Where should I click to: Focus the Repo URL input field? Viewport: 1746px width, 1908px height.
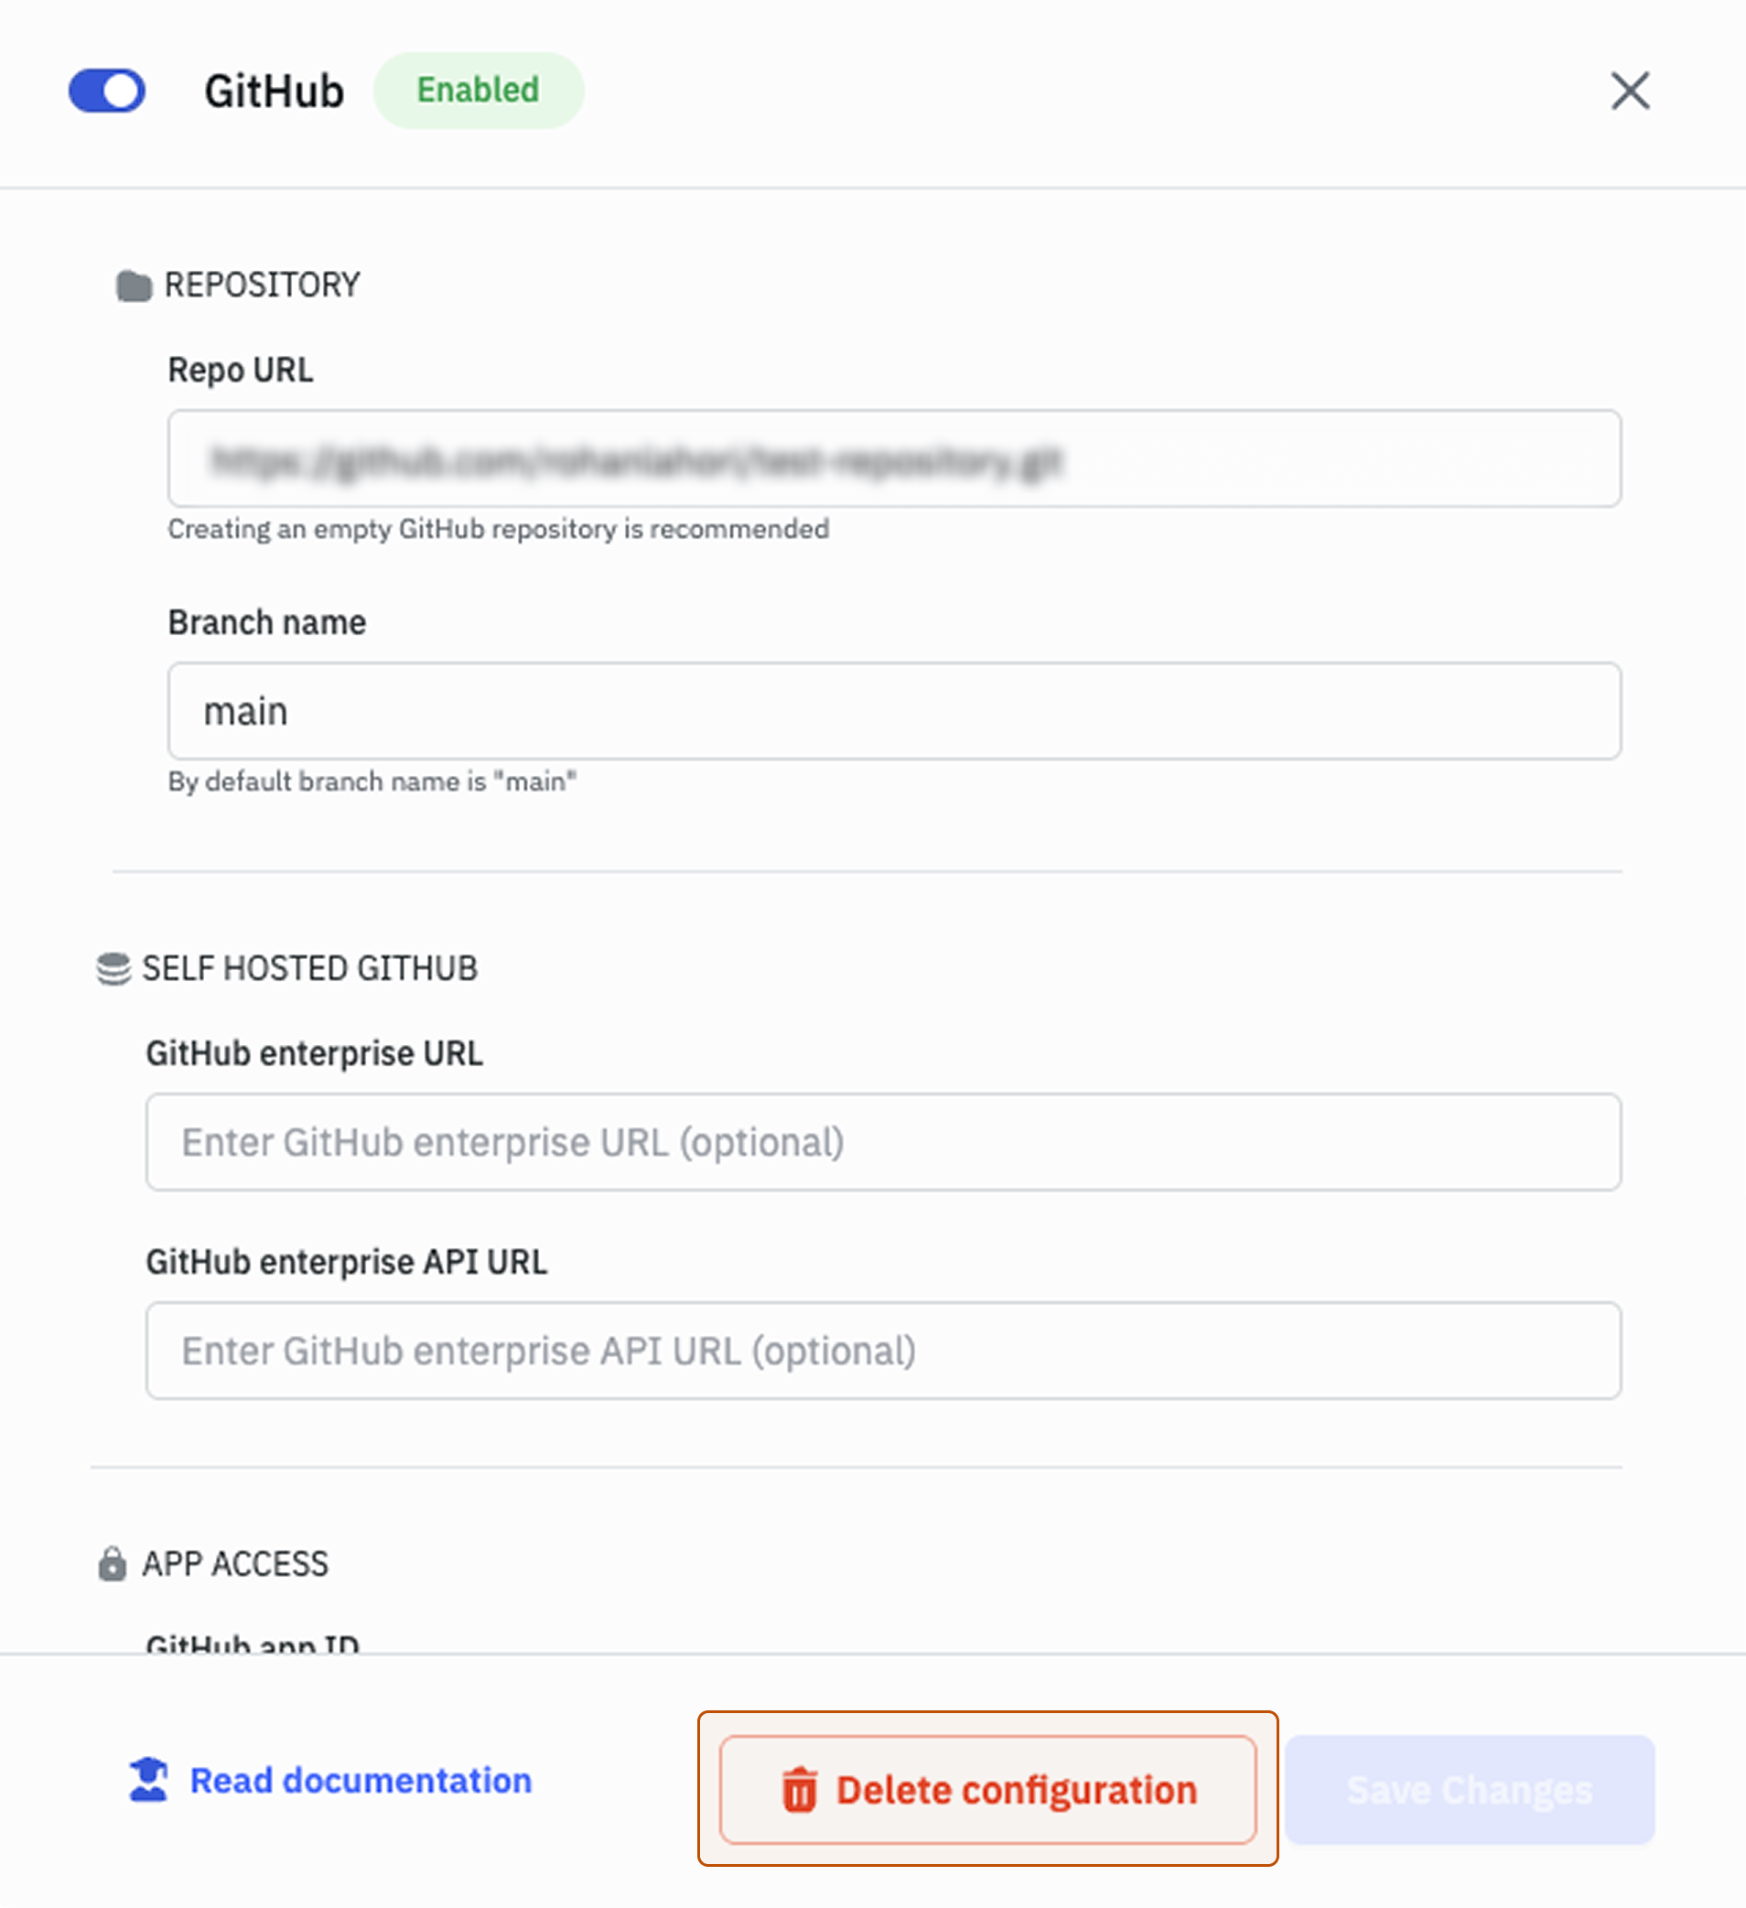click(x=893, y=460)
